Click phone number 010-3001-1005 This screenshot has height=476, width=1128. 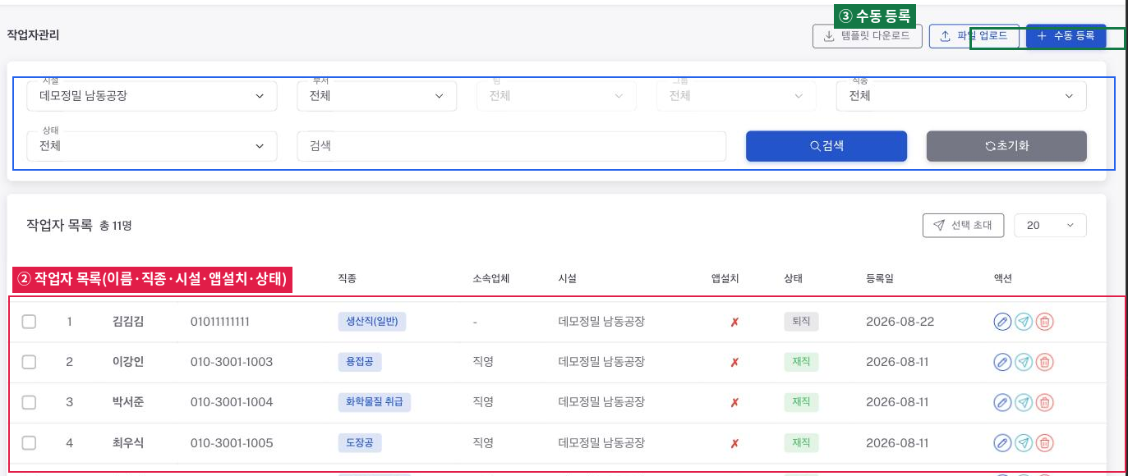tap(232, 443)
